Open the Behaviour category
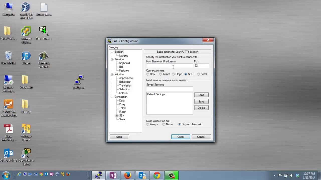The image size is (321, 180). point(125,82)
